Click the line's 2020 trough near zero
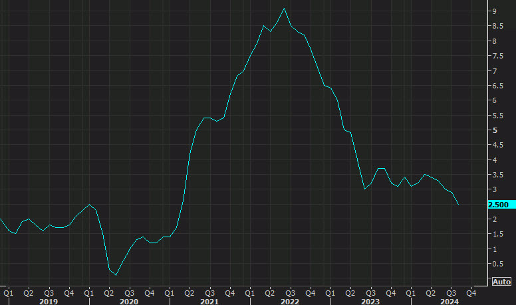 116,275
